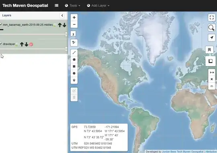217x153 pixels.
Task: Click the W 171° 43.5954 coordinate
Action: [x=115, y=131]
